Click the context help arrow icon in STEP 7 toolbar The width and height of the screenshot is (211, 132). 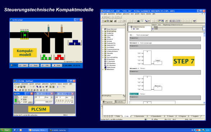coord(194,21)
